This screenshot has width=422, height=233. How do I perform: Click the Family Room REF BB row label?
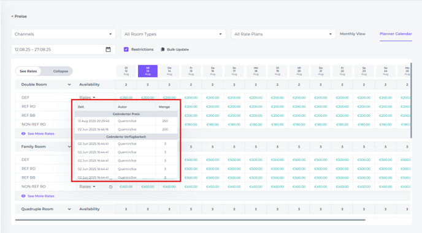(28, 178)
